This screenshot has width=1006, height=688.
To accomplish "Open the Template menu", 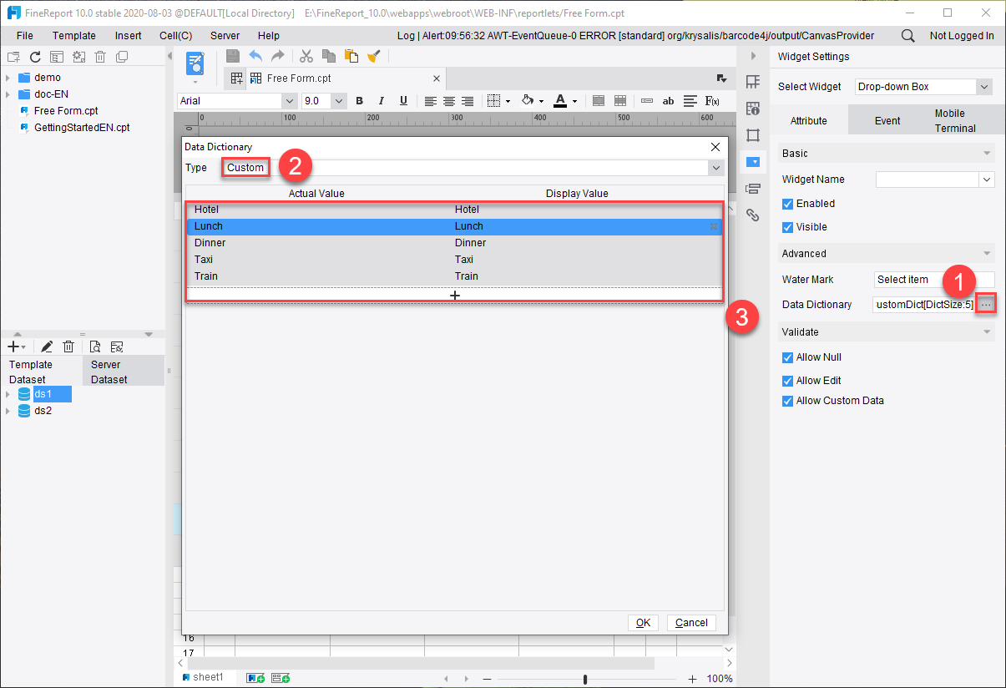I will (x=74, y=36).
